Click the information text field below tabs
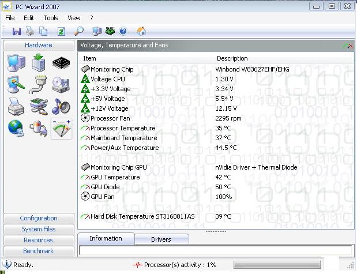Screen dimensions: 357x274 [x=215, y=250]
